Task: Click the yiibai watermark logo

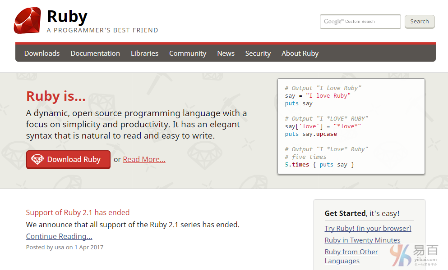Action: click(x=413, y=255)
